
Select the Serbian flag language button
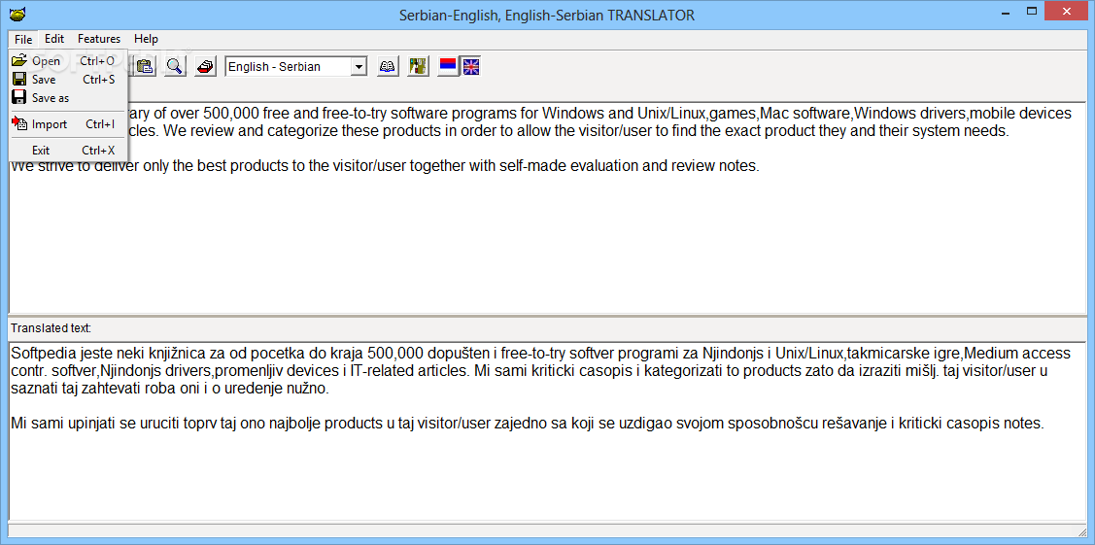(448, 66)
